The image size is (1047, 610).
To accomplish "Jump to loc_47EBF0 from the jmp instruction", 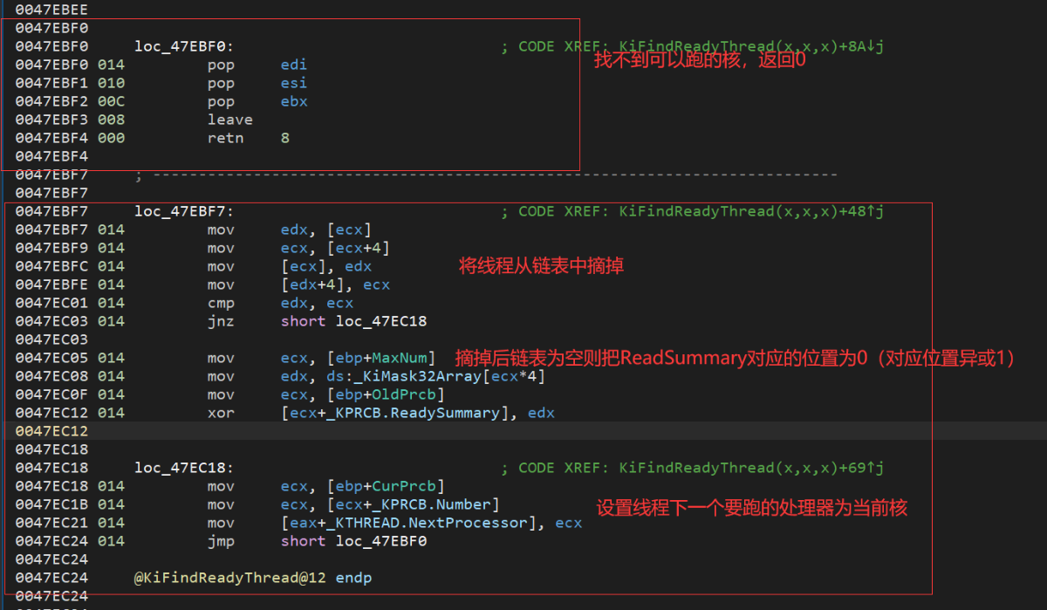I will tap(381, 541).
